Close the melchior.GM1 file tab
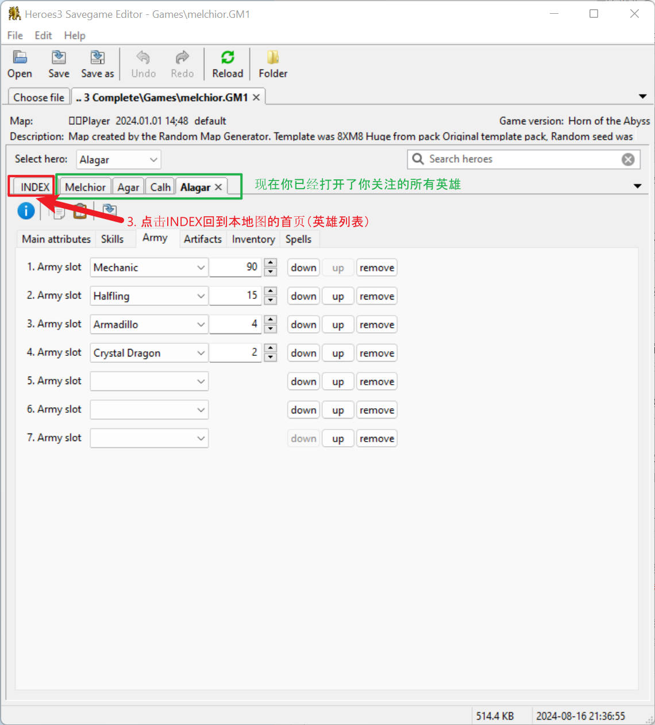Image resolution: width=655 pixels, height=725 pixels. (256, 97)
